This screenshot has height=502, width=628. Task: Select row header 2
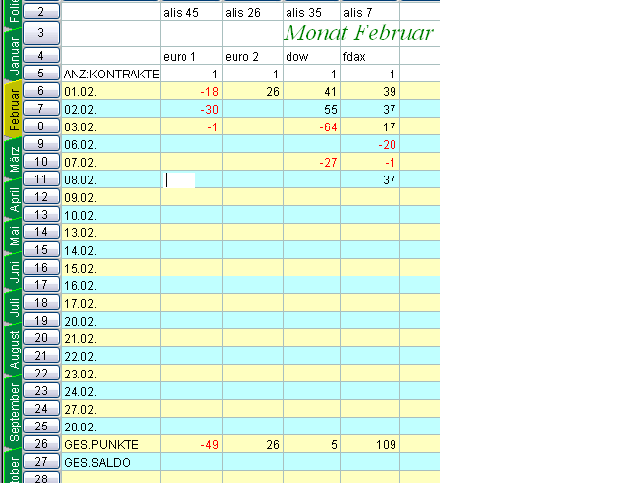[41, 11]
